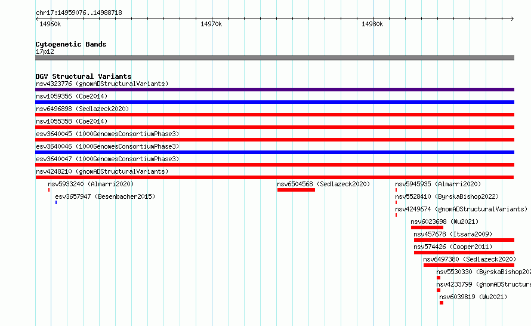Click the ruler's left end arrow
Image resolution: width=531 pixels, height=326 pixels.
[x=37, y=19]
